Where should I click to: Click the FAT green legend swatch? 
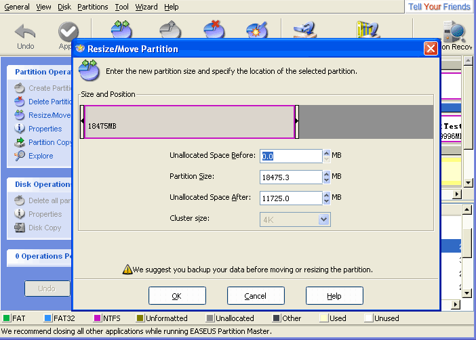point(6,318)
